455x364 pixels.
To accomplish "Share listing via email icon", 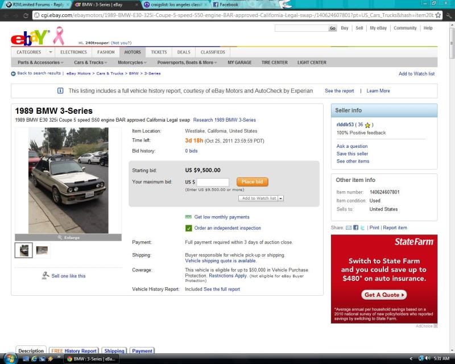I will click(349, 227).
